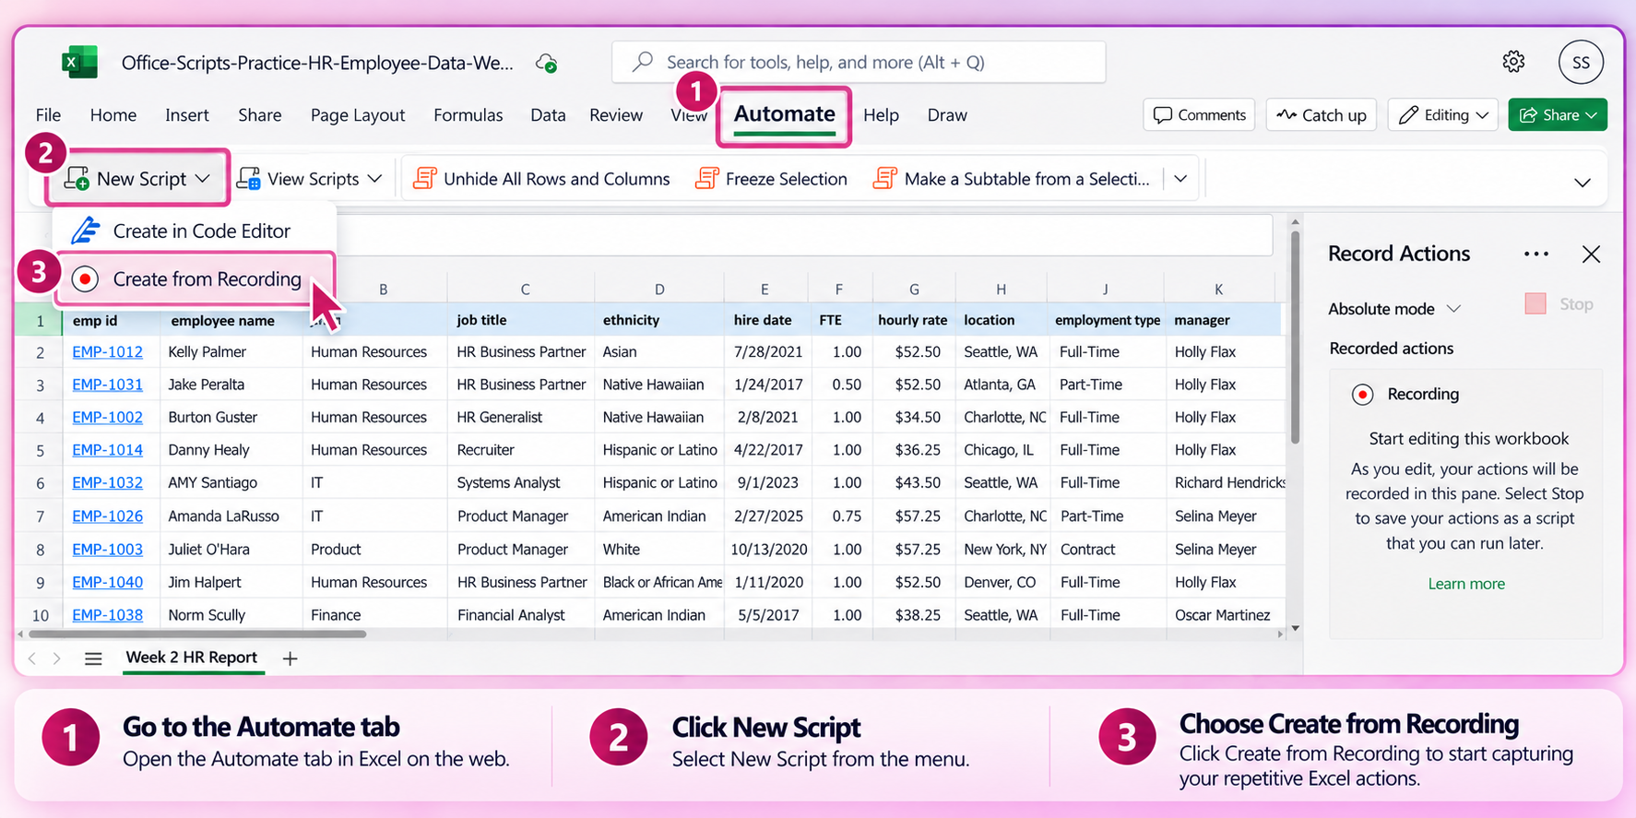Open the EMP-1014 link

tap(108, 449)
